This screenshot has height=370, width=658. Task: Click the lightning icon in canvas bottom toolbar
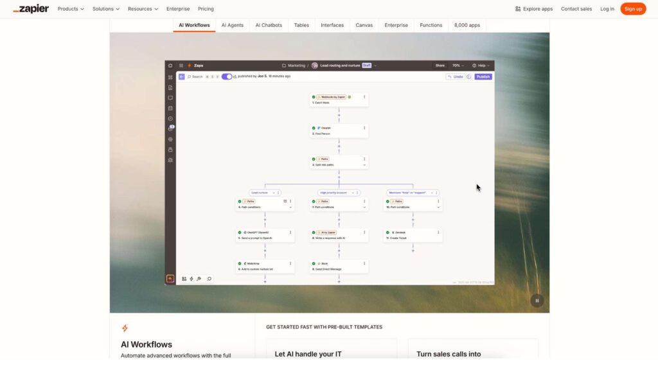191,278
